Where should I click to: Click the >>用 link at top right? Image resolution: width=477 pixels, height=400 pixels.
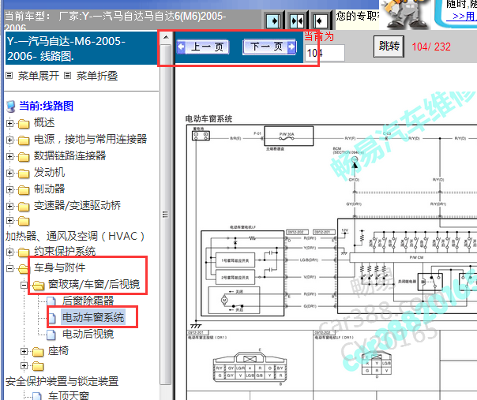[x=463, y=16]
